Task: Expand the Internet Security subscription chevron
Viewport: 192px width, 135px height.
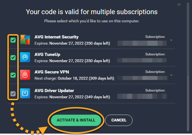Action: (171, 40)
